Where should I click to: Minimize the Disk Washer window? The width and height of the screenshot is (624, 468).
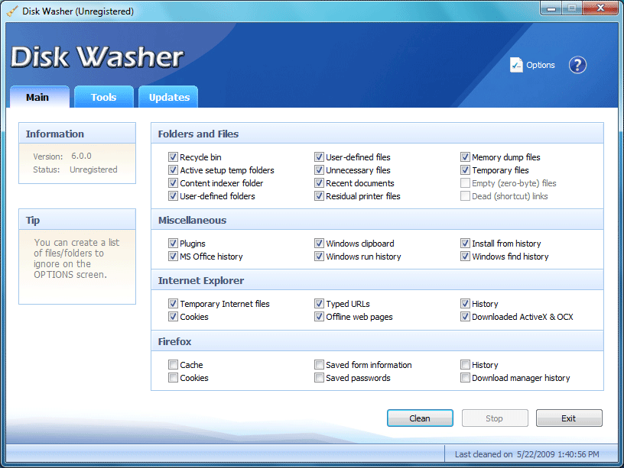[x=551, y=8]
